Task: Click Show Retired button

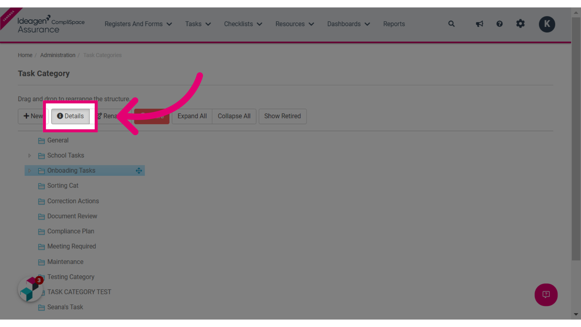Action: click(x=283, y=116)
